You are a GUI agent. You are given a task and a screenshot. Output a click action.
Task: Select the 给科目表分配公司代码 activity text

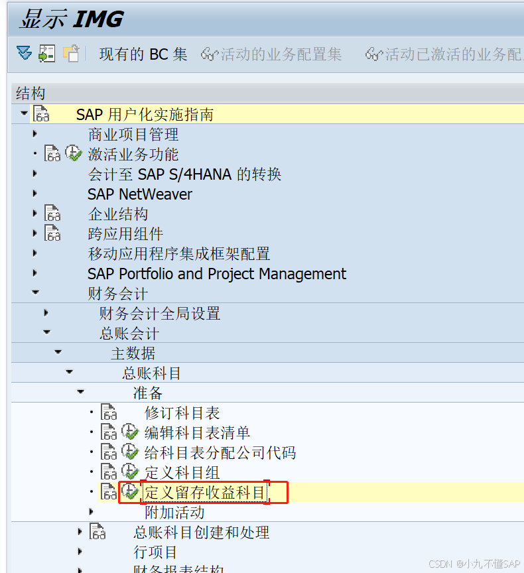point(220,453)
